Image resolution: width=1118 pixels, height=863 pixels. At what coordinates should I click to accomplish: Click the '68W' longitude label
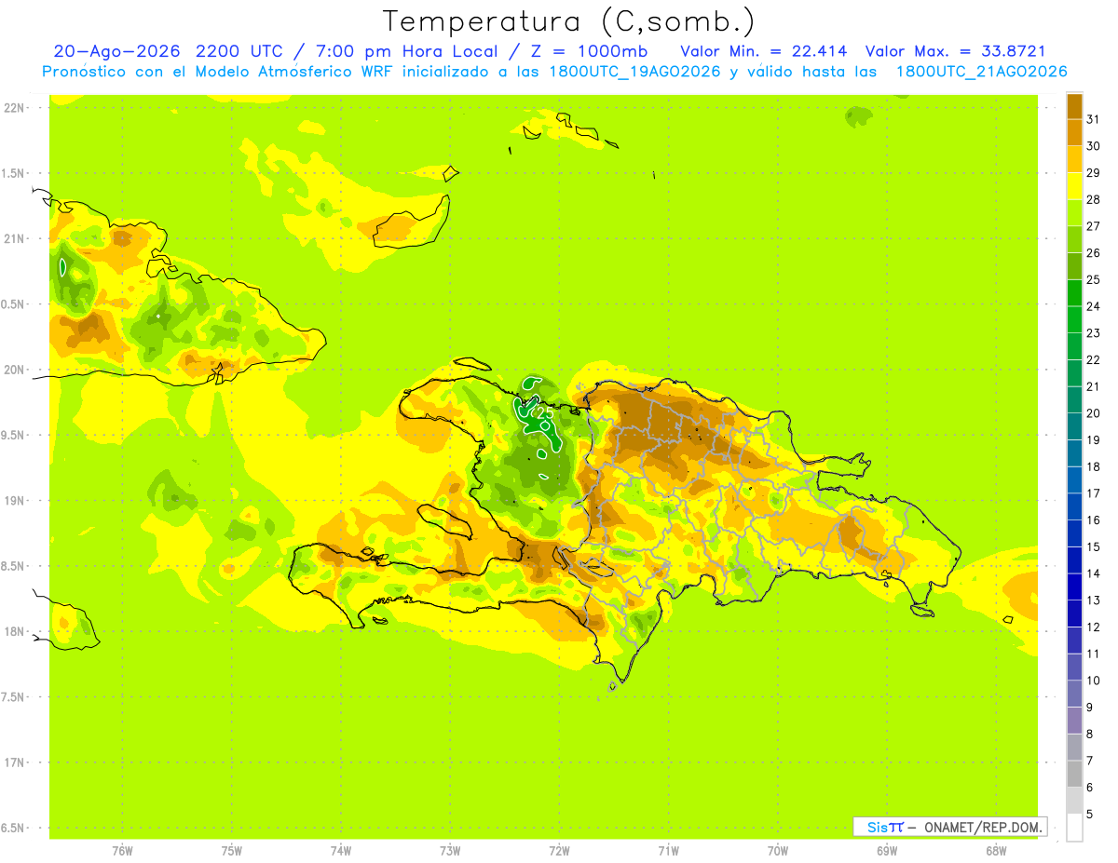(x=996, y=850)
